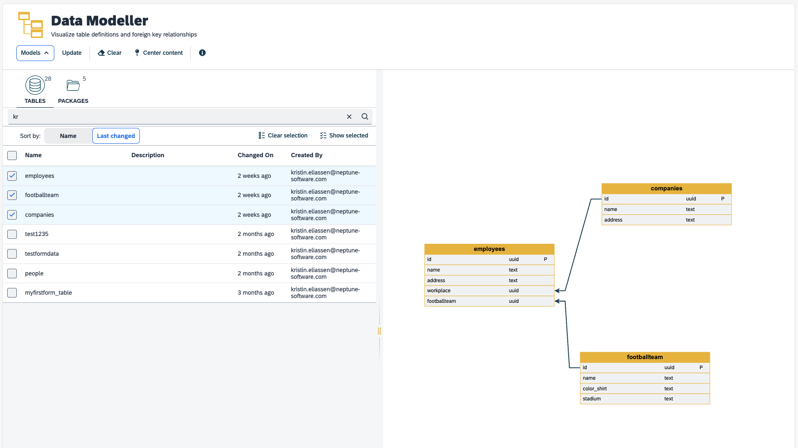Uncheck the employees checkbox
Viewport: 798px width, 448px height.
click(12, 176)
